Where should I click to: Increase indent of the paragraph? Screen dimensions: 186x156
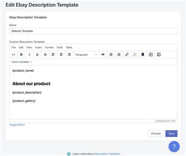pyautogui.click(x=119, y=55)
